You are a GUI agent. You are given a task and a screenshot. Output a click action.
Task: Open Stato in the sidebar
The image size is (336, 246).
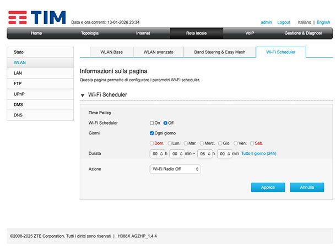tap(40, 52)
